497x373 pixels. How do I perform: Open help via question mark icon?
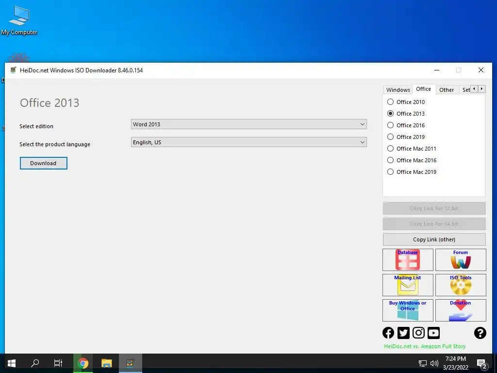(480, 333)
